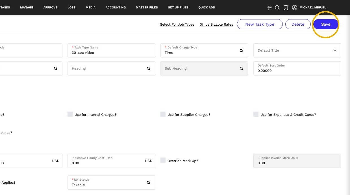Open the Manage menu
Image resolution: width=350 pixels, height=195 pixels.
(x=27, y=8)
